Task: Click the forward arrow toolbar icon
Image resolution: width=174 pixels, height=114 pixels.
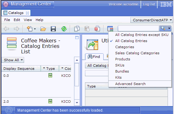Action: (x=16, y=29)
